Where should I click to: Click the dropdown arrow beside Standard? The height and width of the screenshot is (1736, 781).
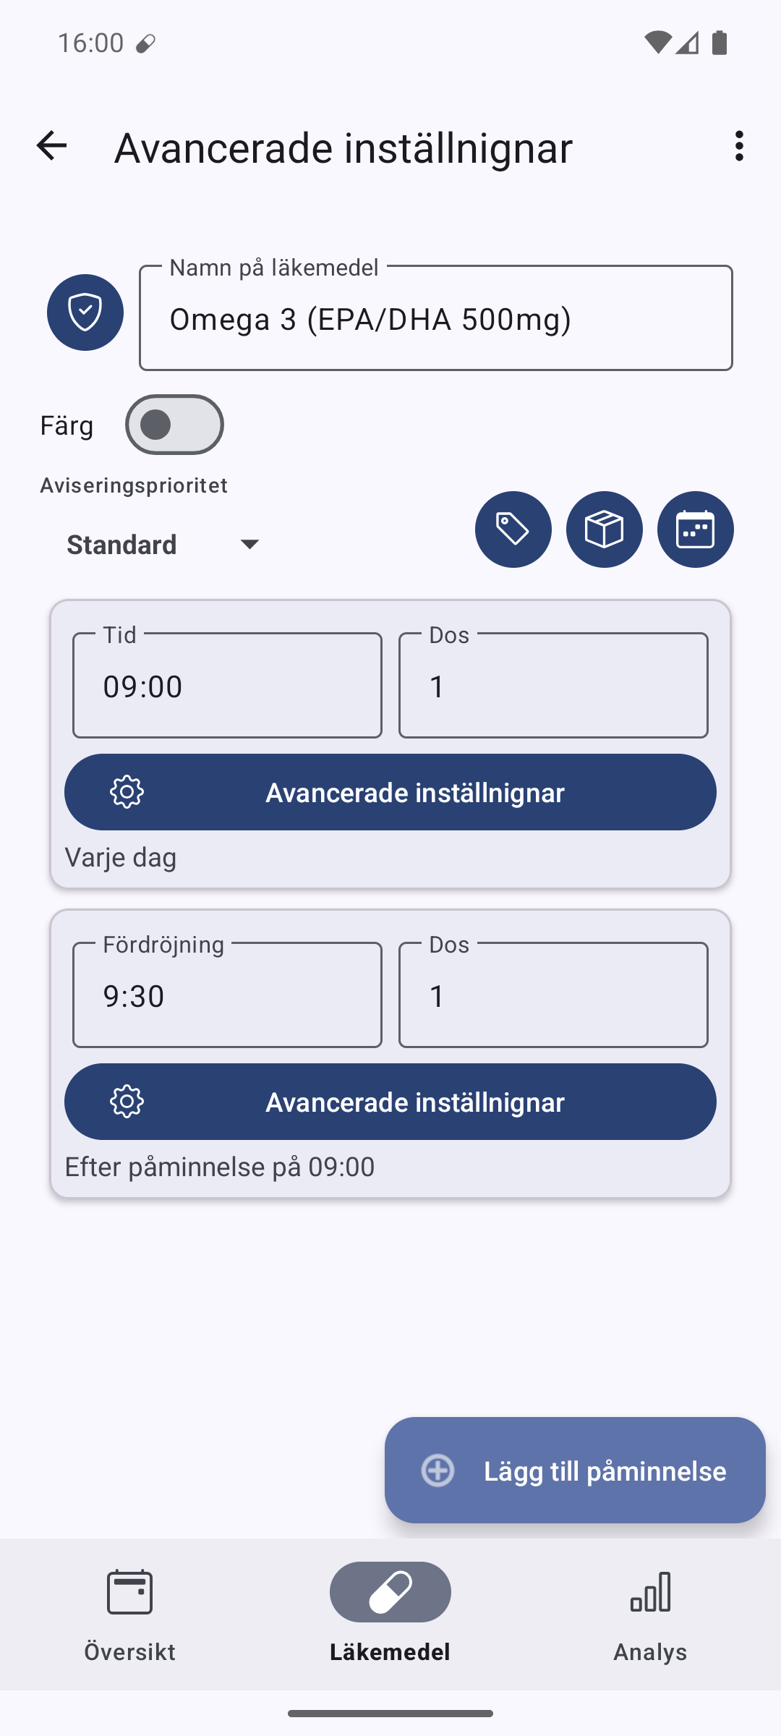(x=249, y=544)
